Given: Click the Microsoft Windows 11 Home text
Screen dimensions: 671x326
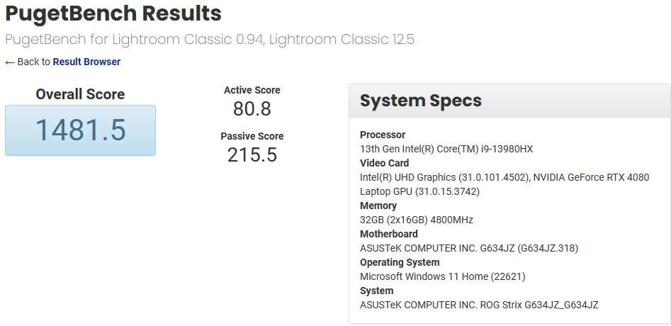Looking at the screenshot, I should tap(442, 276).
